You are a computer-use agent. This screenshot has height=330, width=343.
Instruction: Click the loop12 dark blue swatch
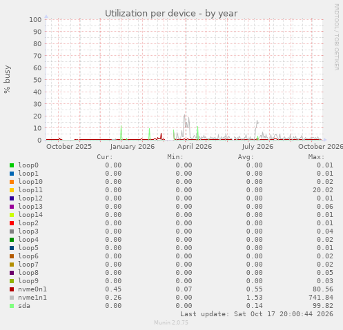pyautogui.click(x=12, y=198)
